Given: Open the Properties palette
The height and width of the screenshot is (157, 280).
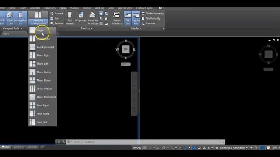Looking at the screenshot, I should coord(80,17).
